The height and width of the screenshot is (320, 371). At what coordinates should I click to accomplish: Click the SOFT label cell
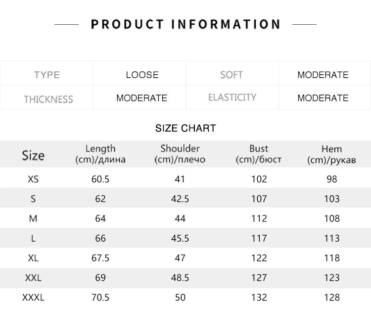pos(232,73)
